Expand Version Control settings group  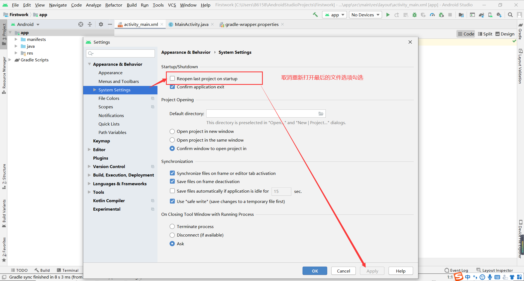89,166
